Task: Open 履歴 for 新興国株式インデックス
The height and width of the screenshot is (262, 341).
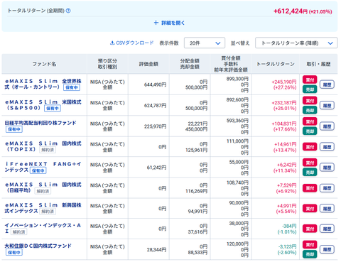Action: pos(327,209)
